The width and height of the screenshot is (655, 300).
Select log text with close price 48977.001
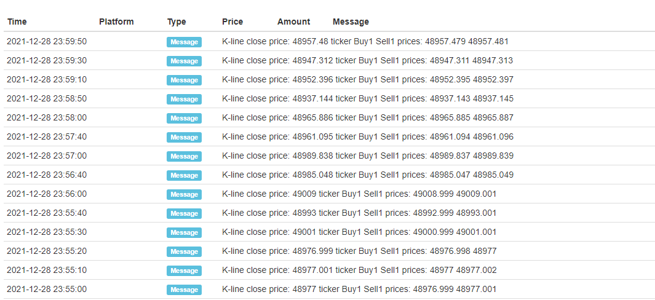pos(359,270)
